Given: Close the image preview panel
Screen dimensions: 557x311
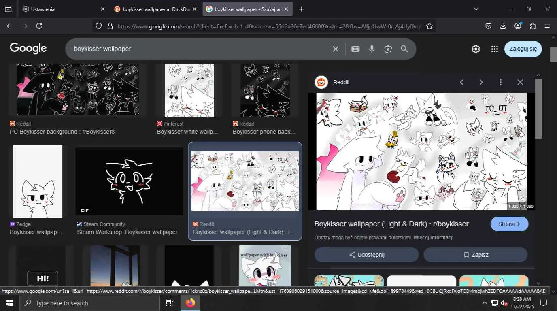Looking at the screenshot, I should [520, 82].
